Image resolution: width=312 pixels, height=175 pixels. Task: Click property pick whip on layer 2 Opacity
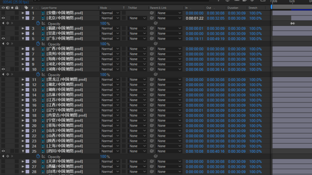[x=156, y=23]
